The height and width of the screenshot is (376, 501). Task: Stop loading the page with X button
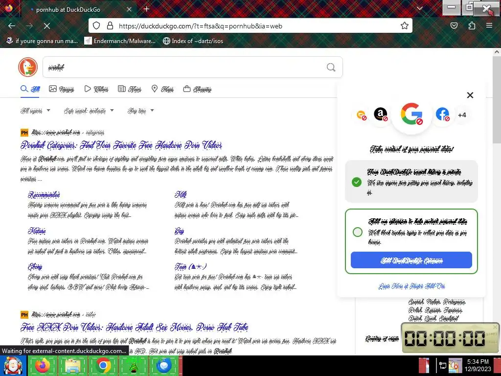click(47, 25)
